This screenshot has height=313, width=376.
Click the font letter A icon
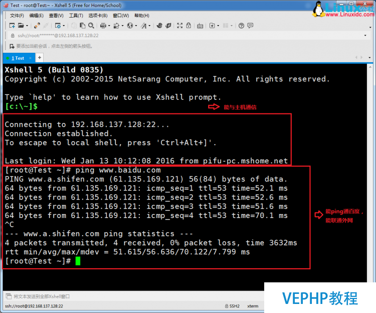pyautogui.click(x=144, y=26)
